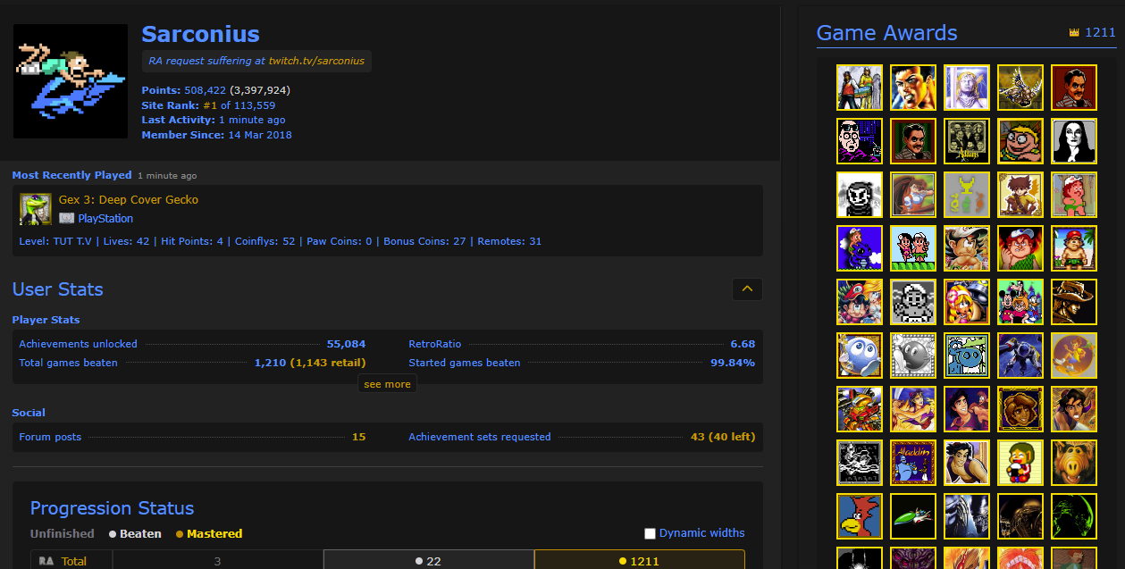1125x569 pixels.
Task: Click the Forum posts count 15
Action: 358,437
